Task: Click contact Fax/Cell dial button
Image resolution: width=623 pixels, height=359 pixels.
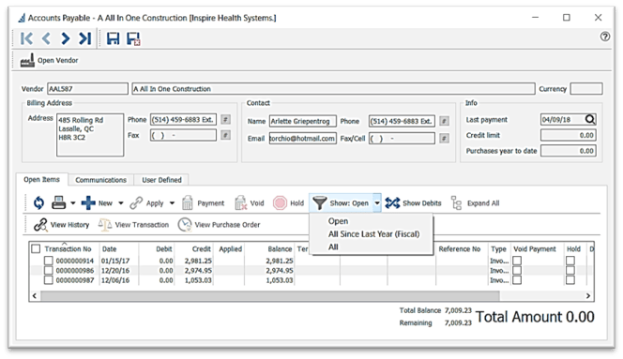Action: [x=444, y=138]
